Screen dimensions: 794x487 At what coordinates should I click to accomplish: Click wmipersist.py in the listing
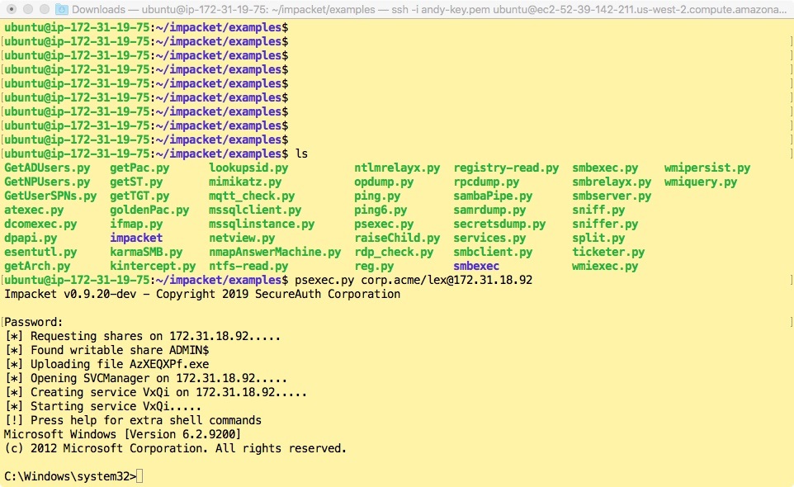[707, 168]
